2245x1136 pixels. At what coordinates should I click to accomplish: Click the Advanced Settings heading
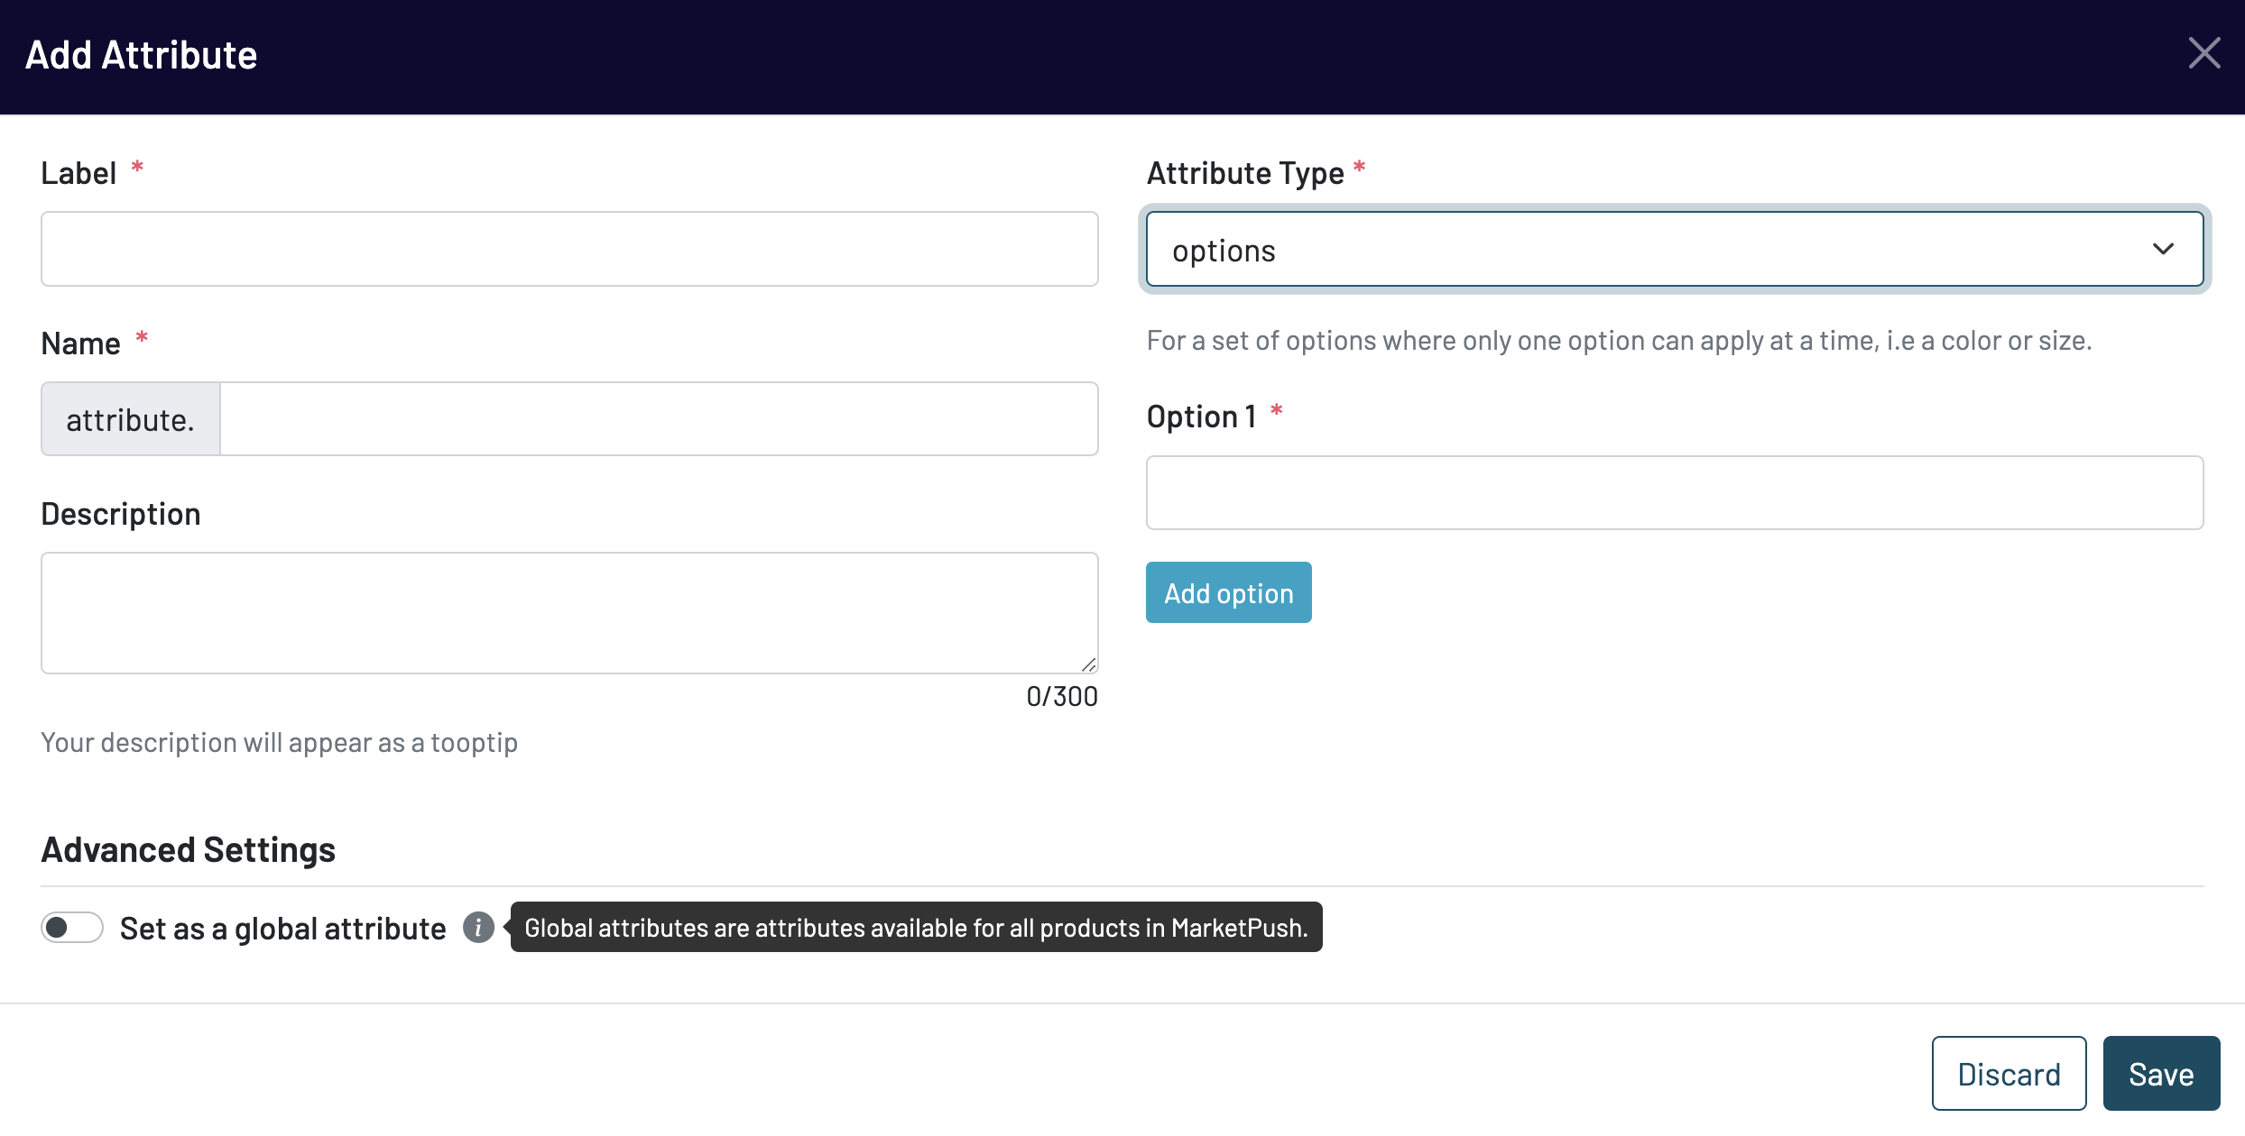[x=189, y=849]
